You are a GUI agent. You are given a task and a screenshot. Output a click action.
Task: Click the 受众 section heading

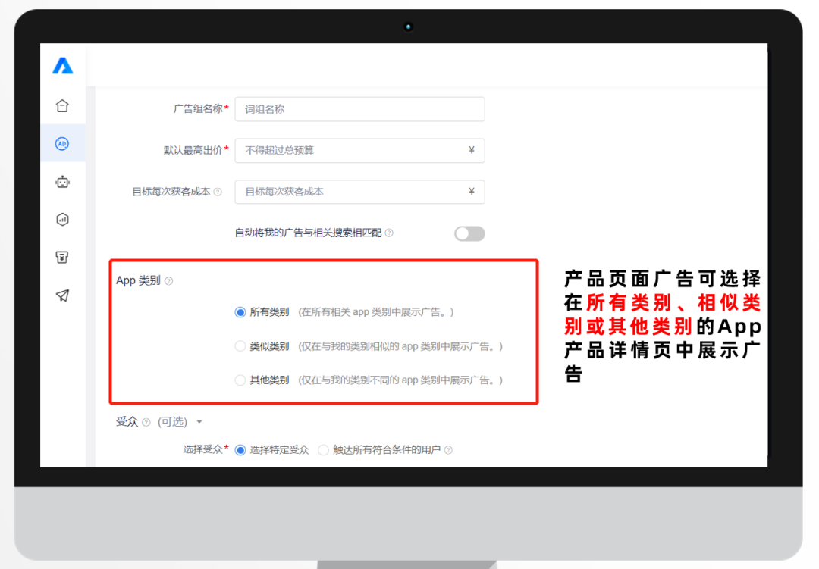tap(127, 422)
